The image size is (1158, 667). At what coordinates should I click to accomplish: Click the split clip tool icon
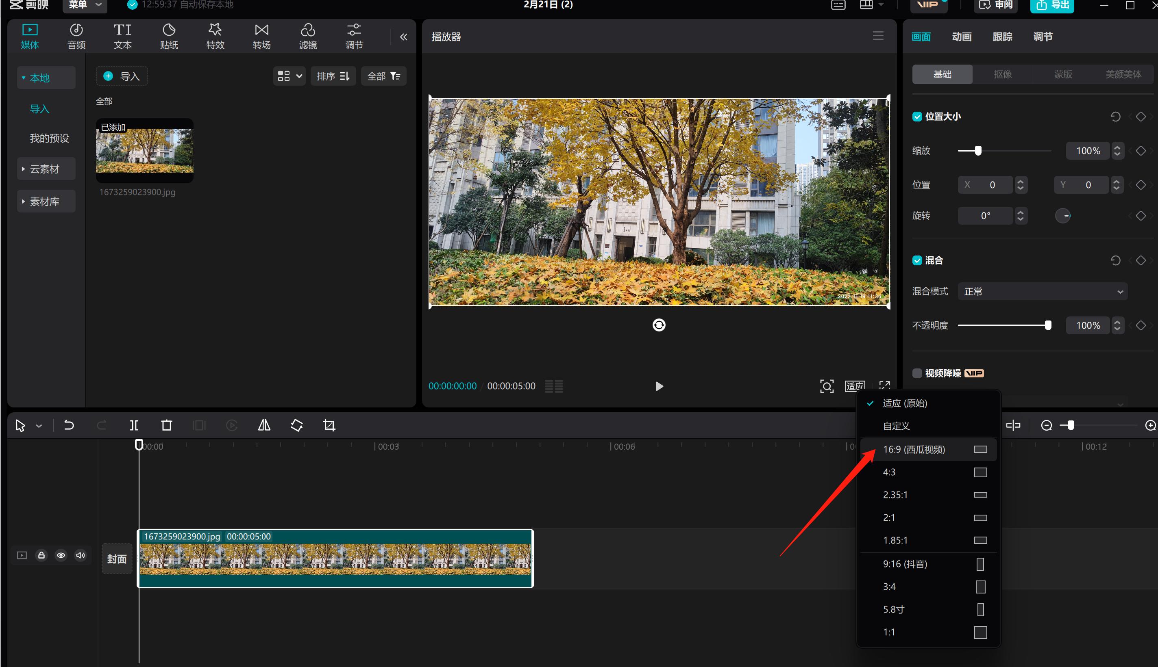[x=134, y=426]
